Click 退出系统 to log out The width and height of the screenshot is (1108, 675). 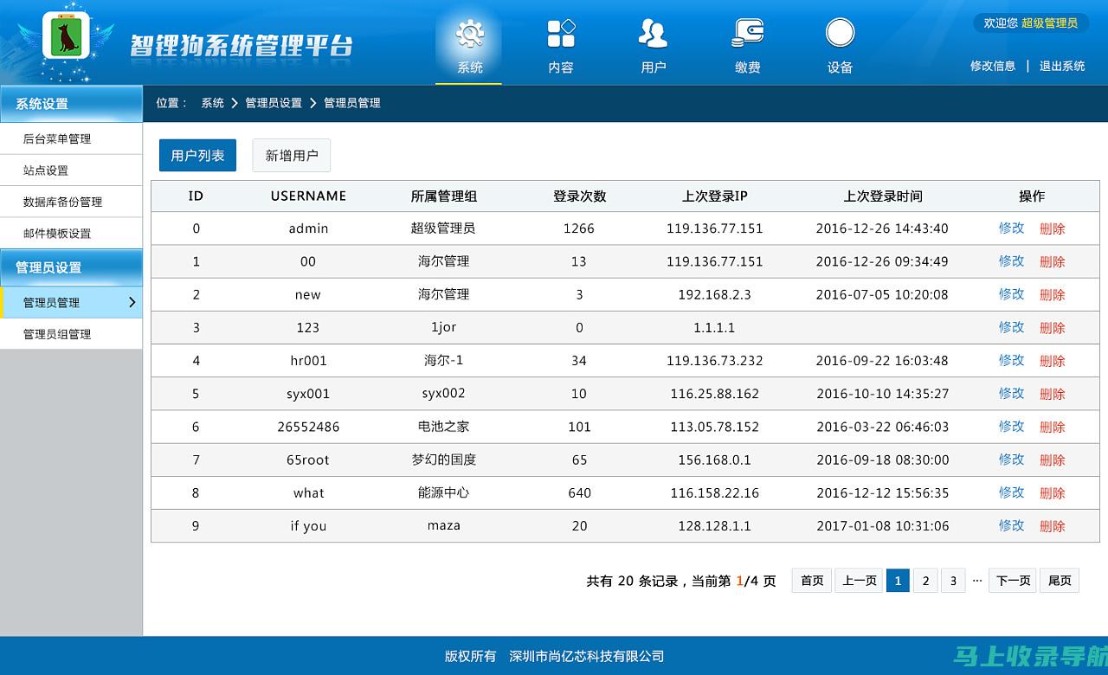(x=1062, y=66)
